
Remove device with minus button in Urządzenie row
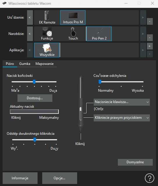pos(150,22)
